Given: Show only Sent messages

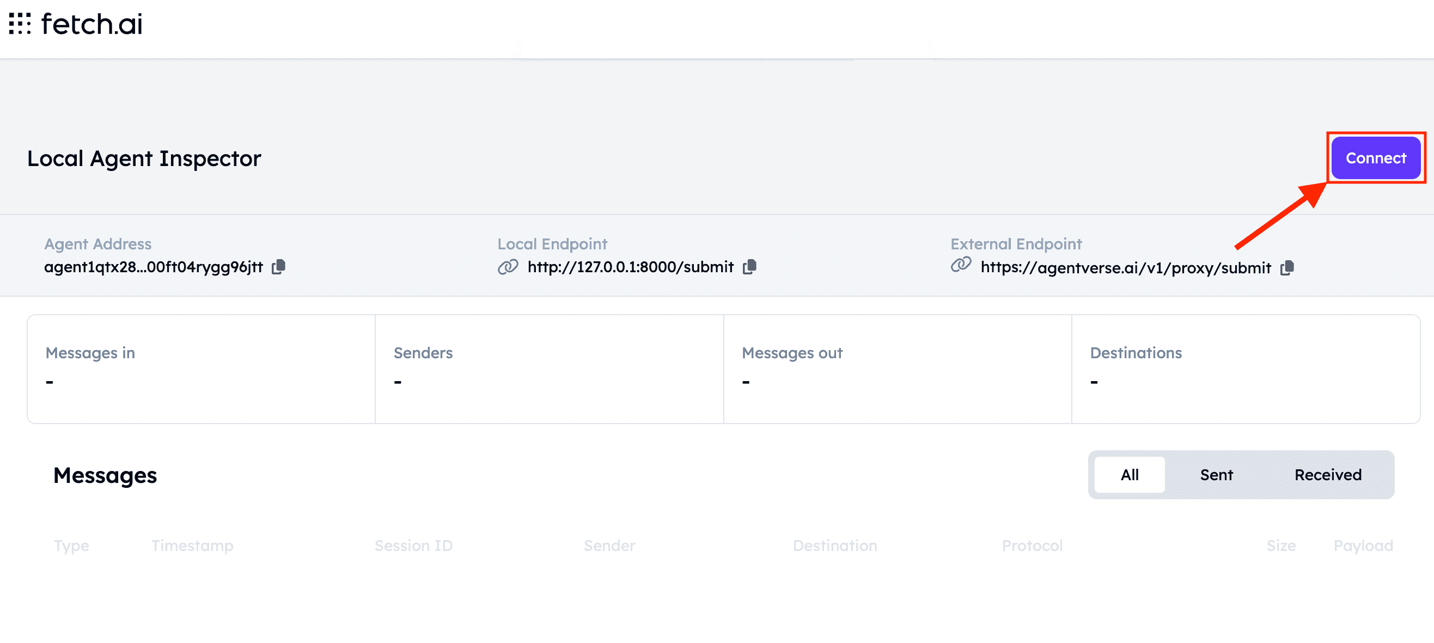Looking at the screenshot, I should (x=1216, y=475).
